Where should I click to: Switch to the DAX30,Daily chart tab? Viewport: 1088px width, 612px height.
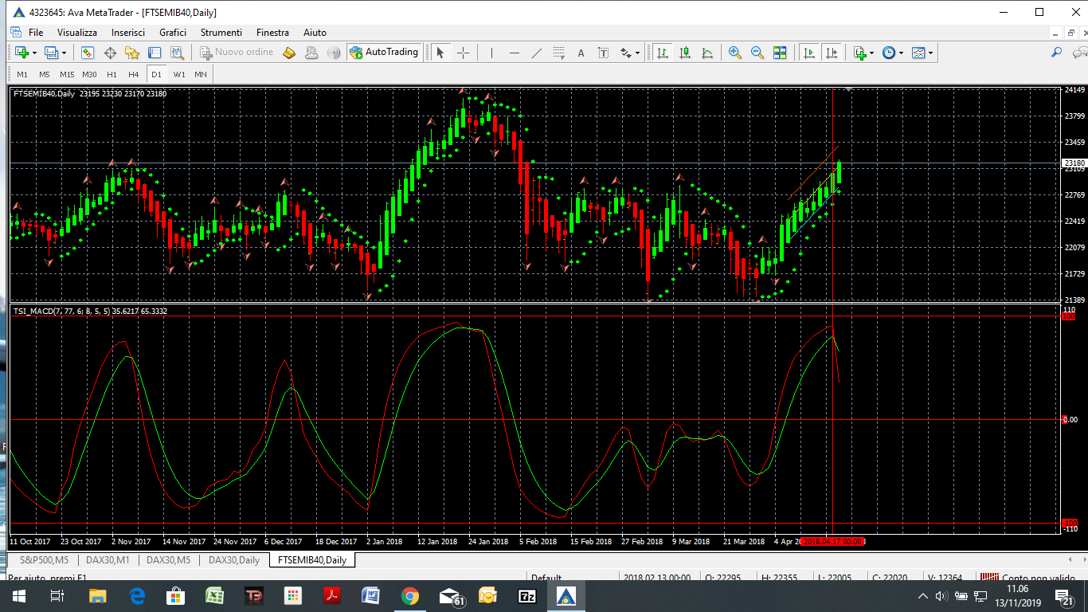click(x=233, y=560)
